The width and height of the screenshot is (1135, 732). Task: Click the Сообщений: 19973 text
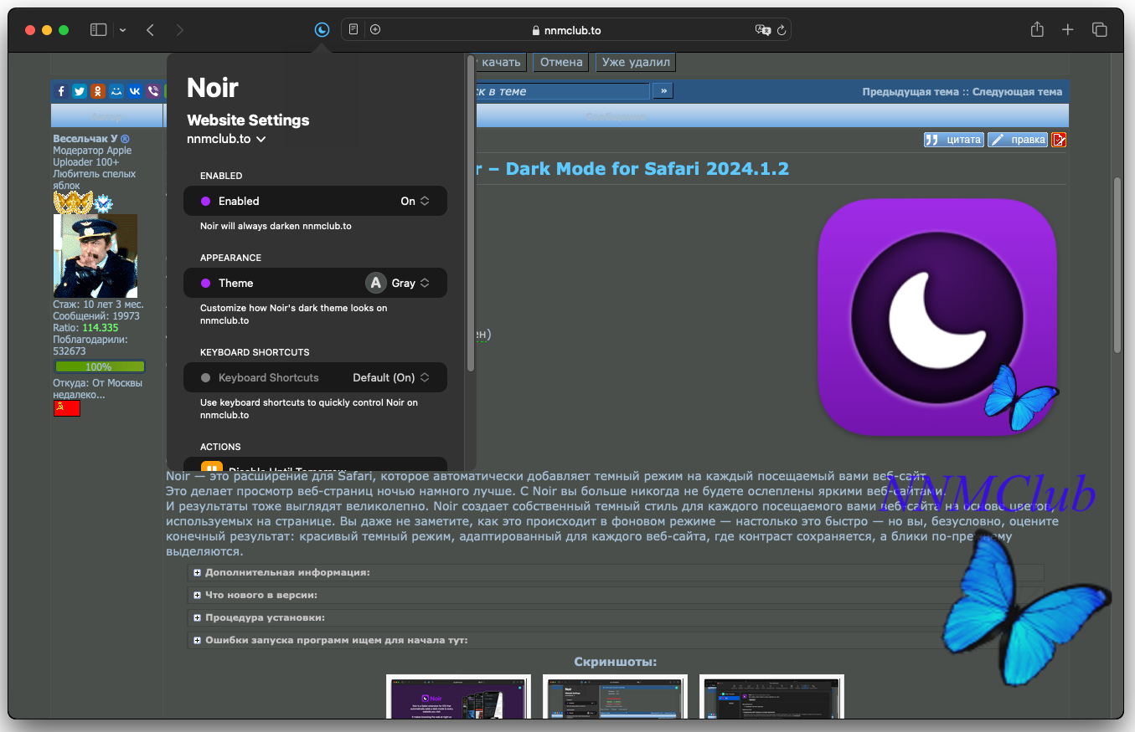tap(96, 316)
